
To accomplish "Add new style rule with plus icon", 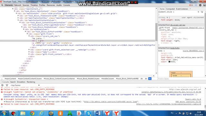I will (198, 12).
